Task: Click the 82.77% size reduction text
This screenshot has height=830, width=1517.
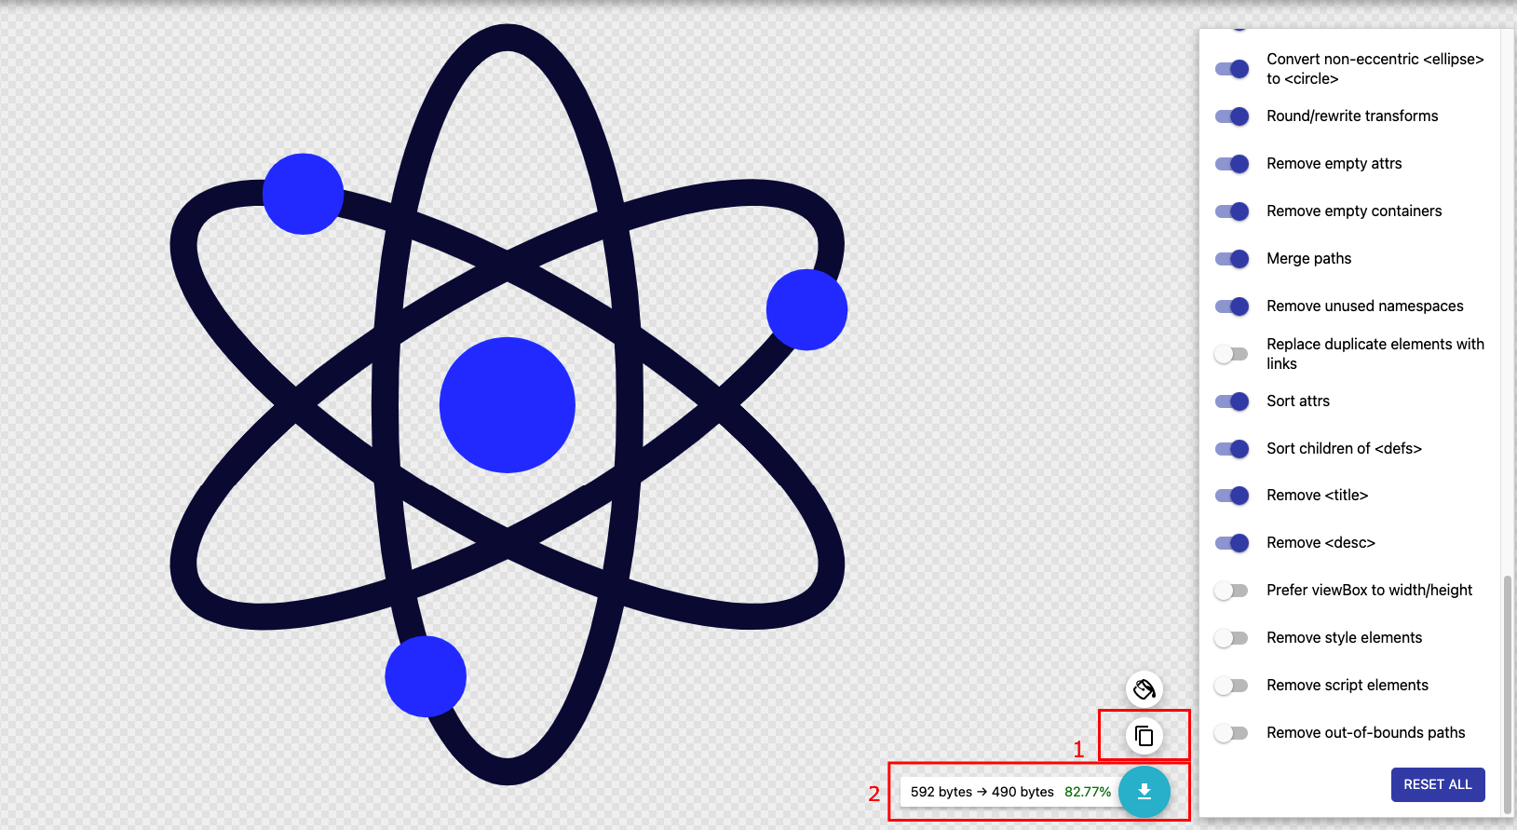Action: tap(1088, 792)
